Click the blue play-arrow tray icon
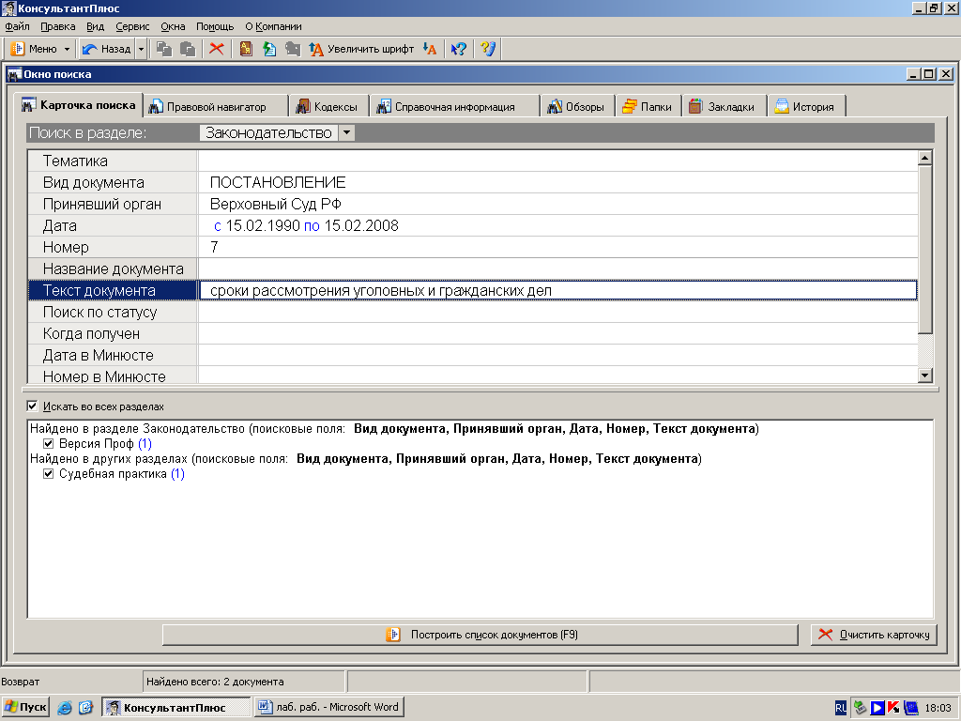 point(877,708)
